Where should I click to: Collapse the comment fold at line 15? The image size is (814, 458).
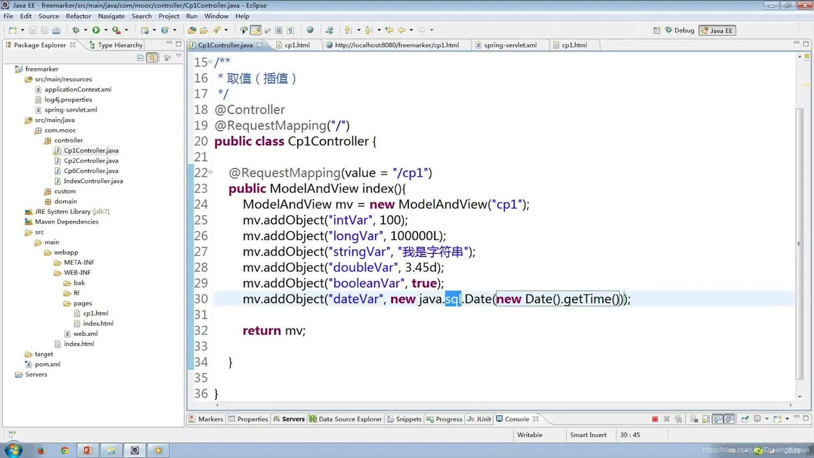(210, 63)
